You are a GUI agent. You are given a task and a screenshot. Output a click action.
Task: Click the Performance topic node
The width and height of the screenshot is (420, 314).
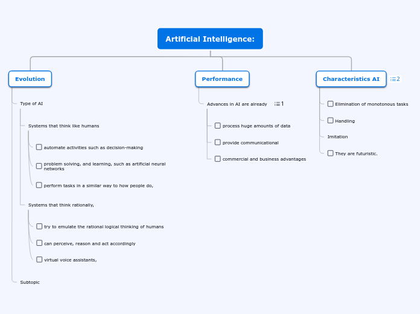coord(222,79)
